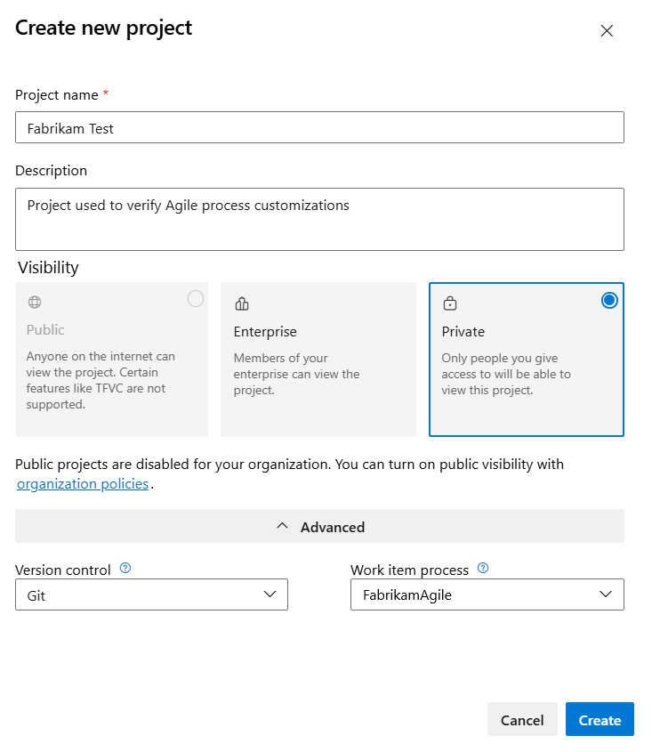Click the briefcase icon on the Enterprise card
Image resolution: width=652 pixels, height=752 pixels.
(240, 303)
